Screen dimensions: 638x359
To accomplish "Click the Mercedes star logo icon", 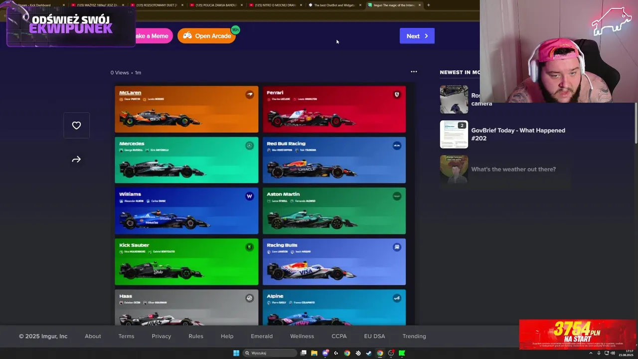I will pyautogui.click(x=250, y=146).
